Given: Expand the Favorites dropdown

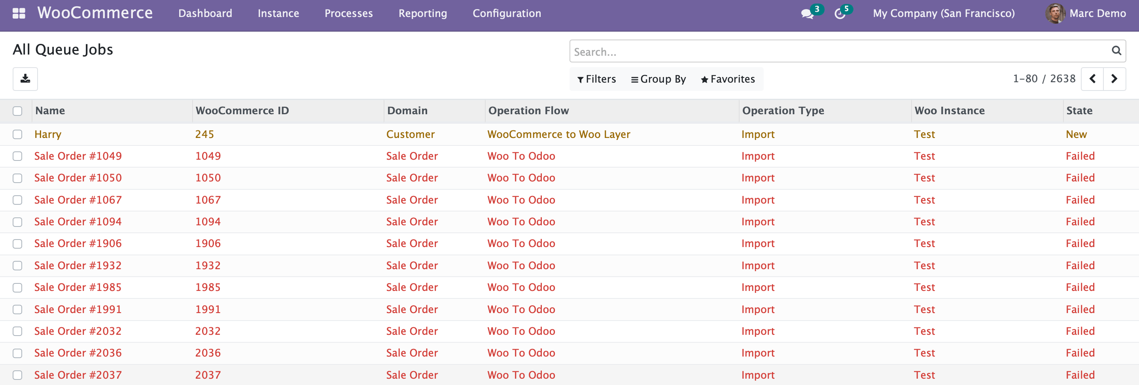Looking at the screenshot, I should coord(727,79).
